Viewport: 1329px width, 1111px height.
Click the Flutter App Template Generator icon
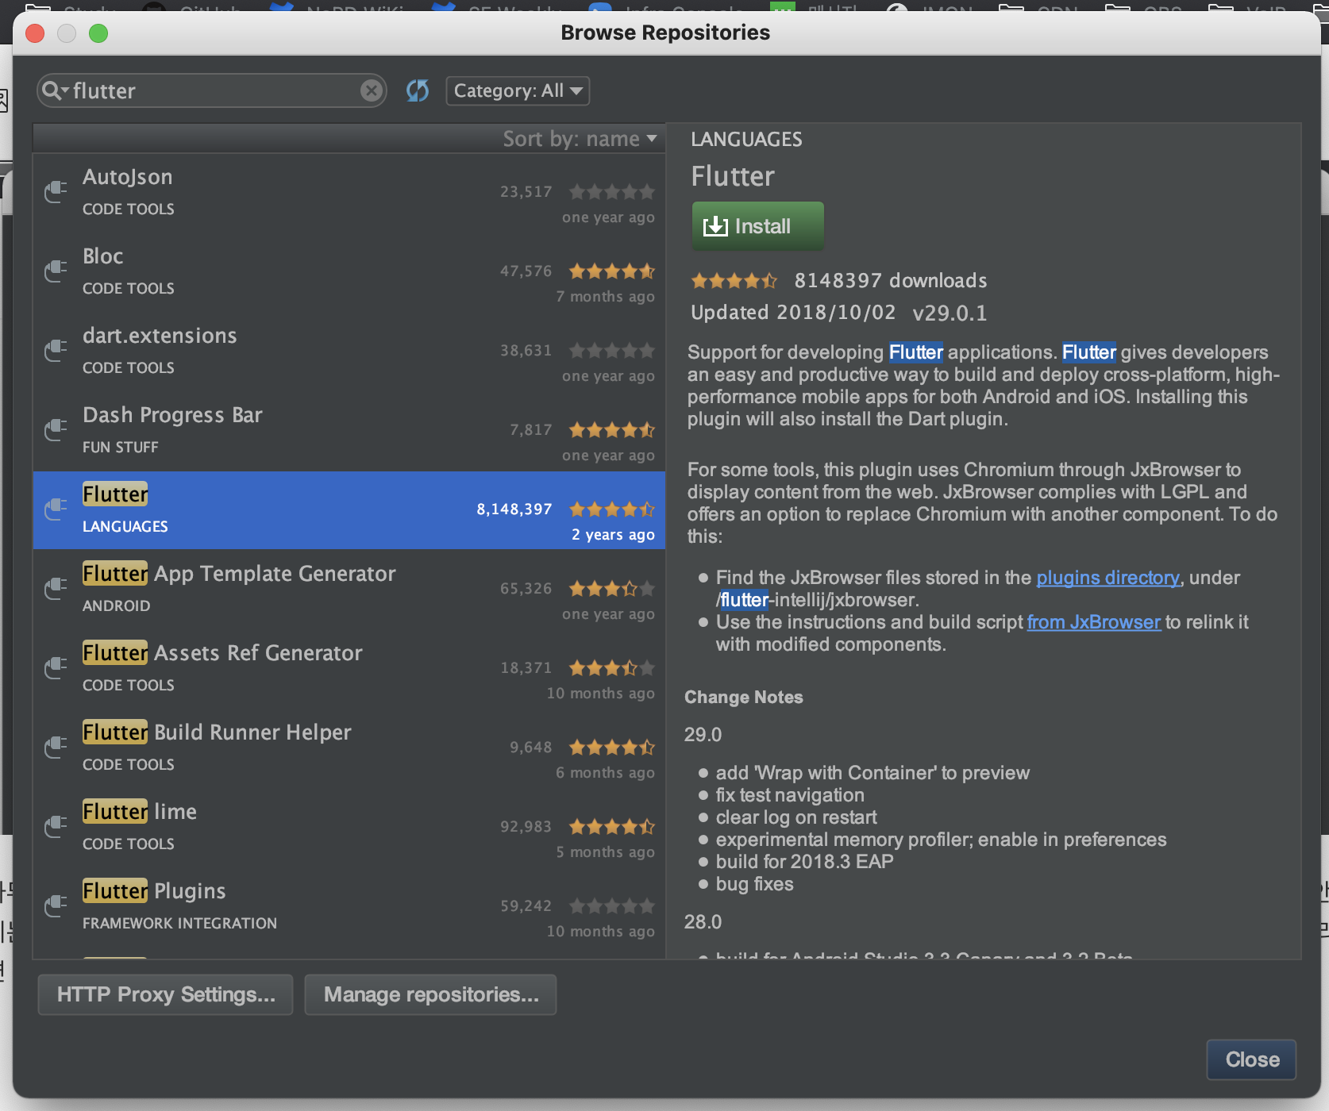(x=55, y=588)
